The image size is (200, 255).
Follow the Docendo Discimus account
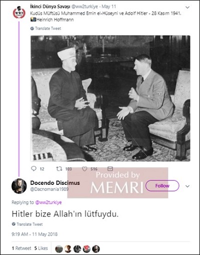pyautogui.click(x=162, y=186)
